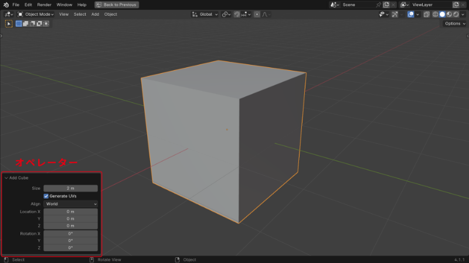Click the Scene name field
The width and height of the screenshot is (469, 263).
(356, 5)
